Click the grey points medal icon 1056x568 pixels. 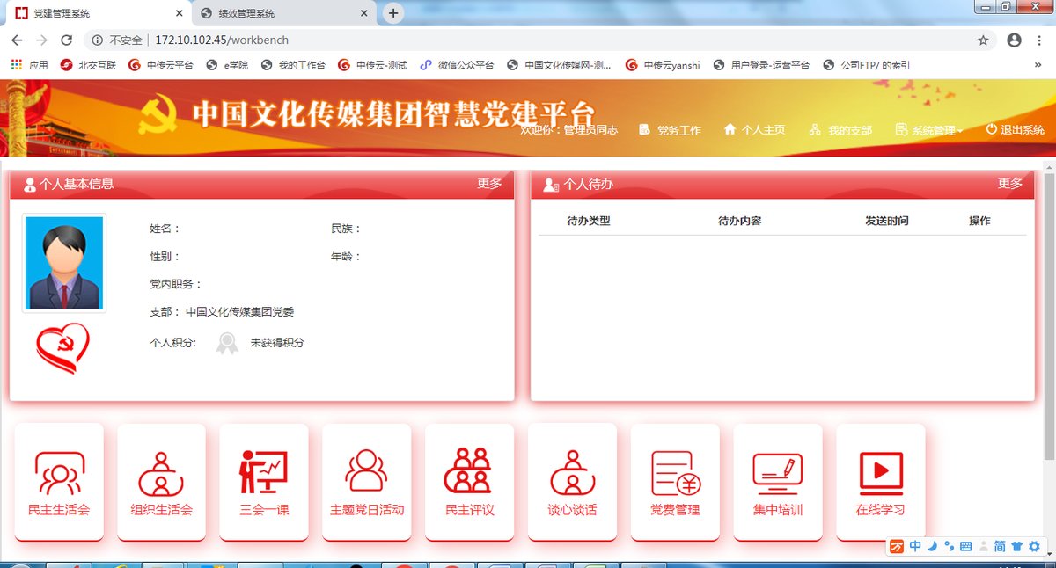click(227, 343)
